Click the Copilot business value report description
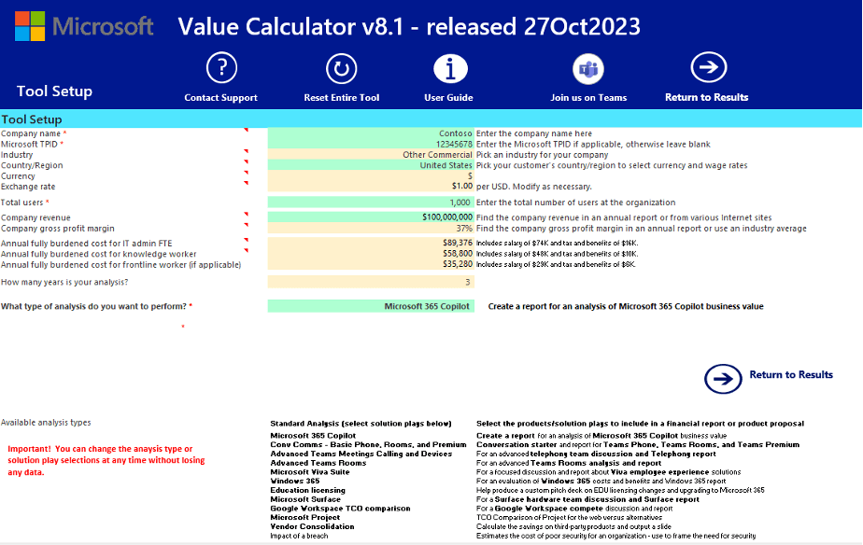This screenshot has width=863, height=545. (x=626, y=306)
